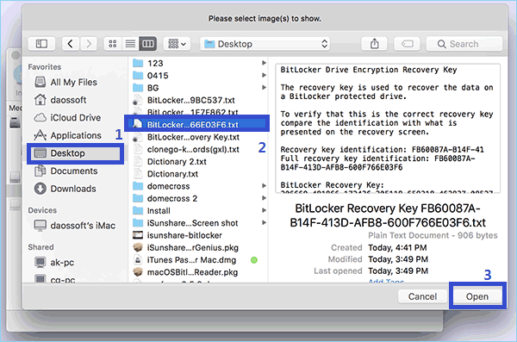Screen dimensions: 517x342
Task: Click the Cancel button
Action: tap(422, 296)
